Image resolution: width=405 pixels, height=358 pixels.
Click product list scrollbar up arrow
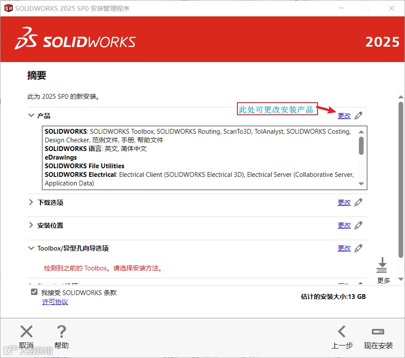[x=361, y=132]
